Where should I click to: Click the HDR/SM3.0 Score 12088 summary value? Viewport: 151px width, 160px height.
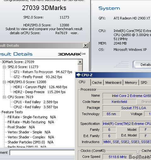(64, 25)
